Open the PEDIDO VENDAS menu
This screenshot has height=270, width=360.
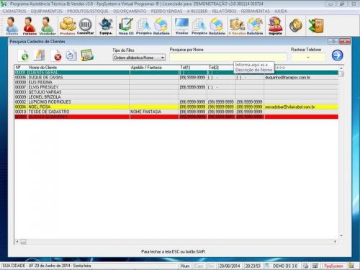click(166, 12)
